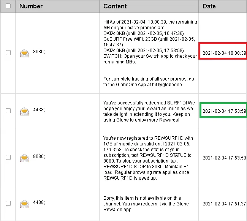Image resolution: width=247 pixels, height=221 pixels.
Task: Click the date 17:53:59 of the REWSURF1D message
Action: pyautogui.click(x=224, y=158)
